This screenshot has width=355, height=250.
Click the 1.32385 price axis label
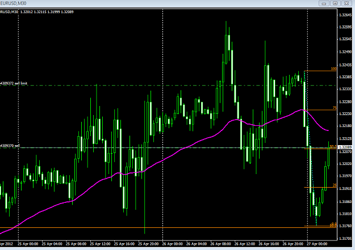(x=345, y=77)
